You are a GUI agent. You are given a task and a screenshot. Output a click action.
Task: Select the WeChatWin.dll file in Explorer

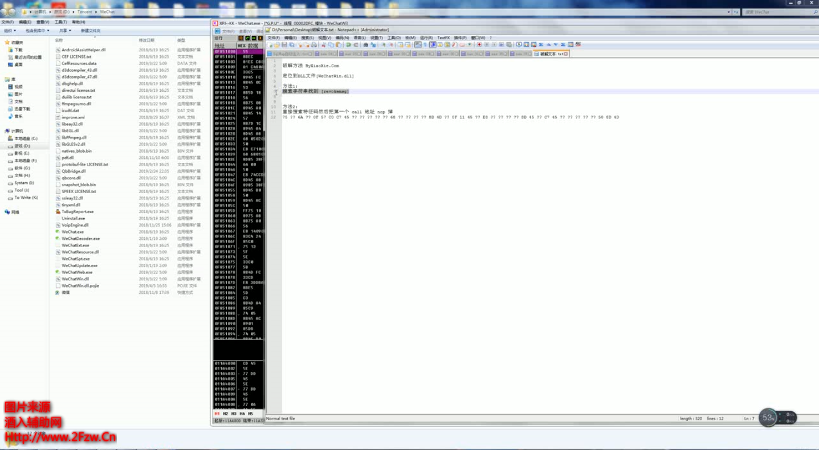pyautogui.click(x=75, y=279)
